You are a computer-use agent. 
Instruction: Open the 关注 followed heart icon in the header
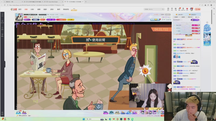172,9
